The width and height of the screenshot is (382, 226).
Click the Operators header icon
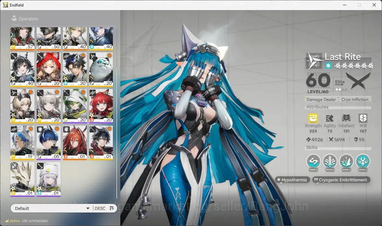tap(14, 18)
